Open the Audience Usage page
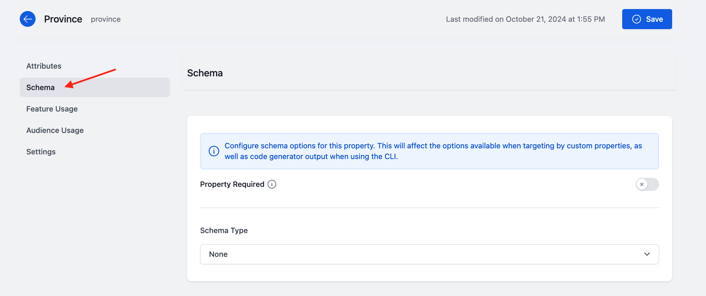Screen dimensions: 706x296 pyautogui.click(x=55, y=130)
